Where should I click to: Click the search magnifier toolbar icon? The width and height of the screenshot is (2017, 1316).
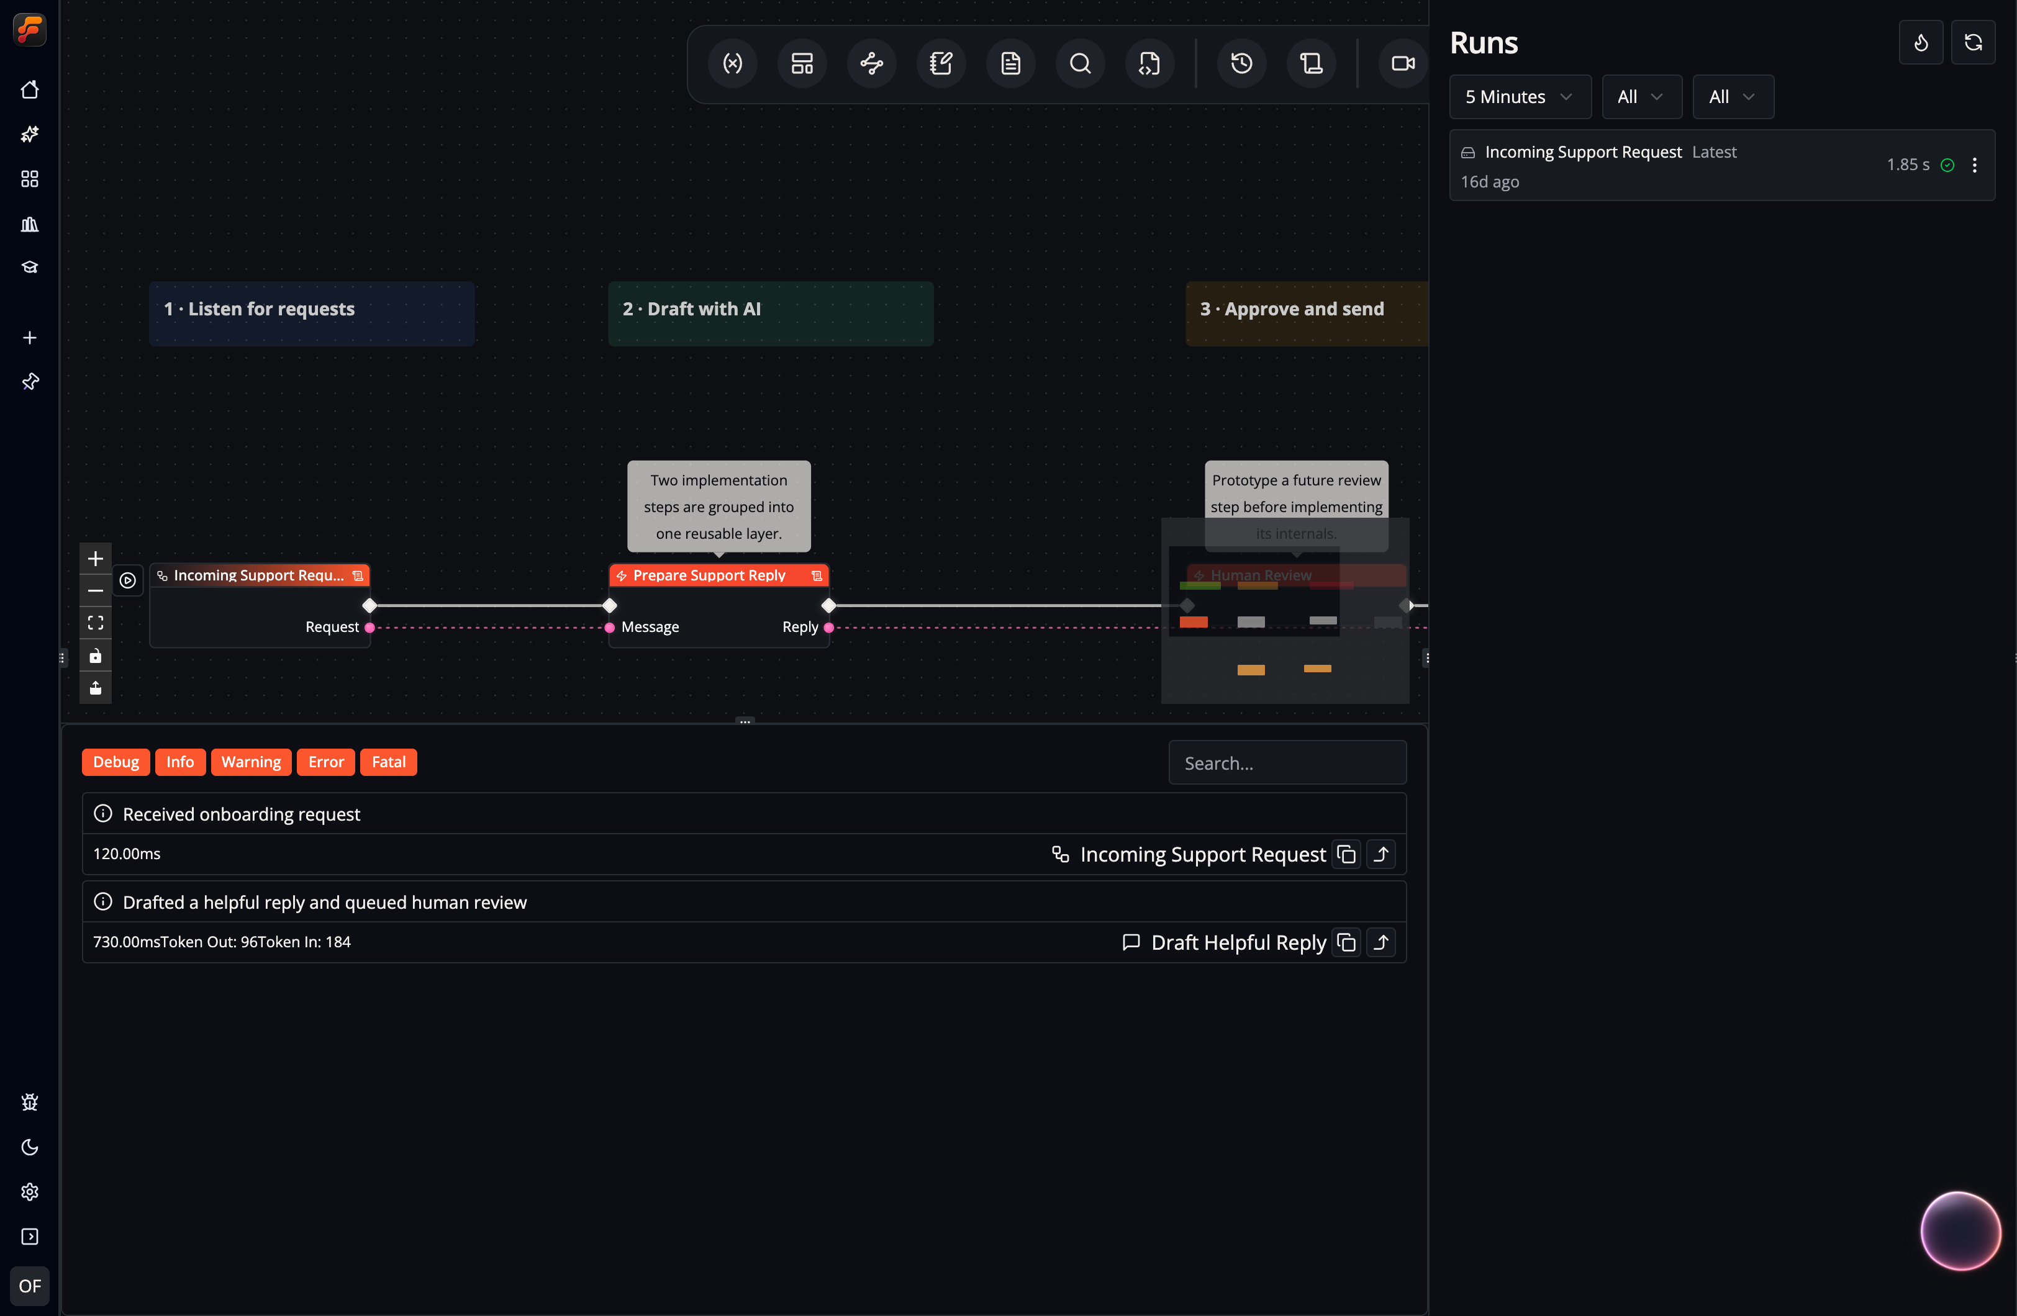pyautogui.click(x=1080, y=63)
